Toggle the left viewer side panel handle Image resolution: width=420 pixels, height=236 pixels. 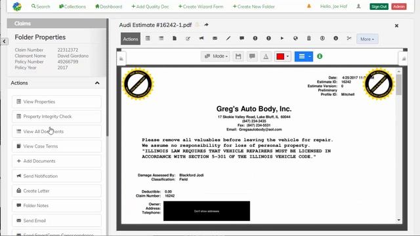[x=121, y=58]
